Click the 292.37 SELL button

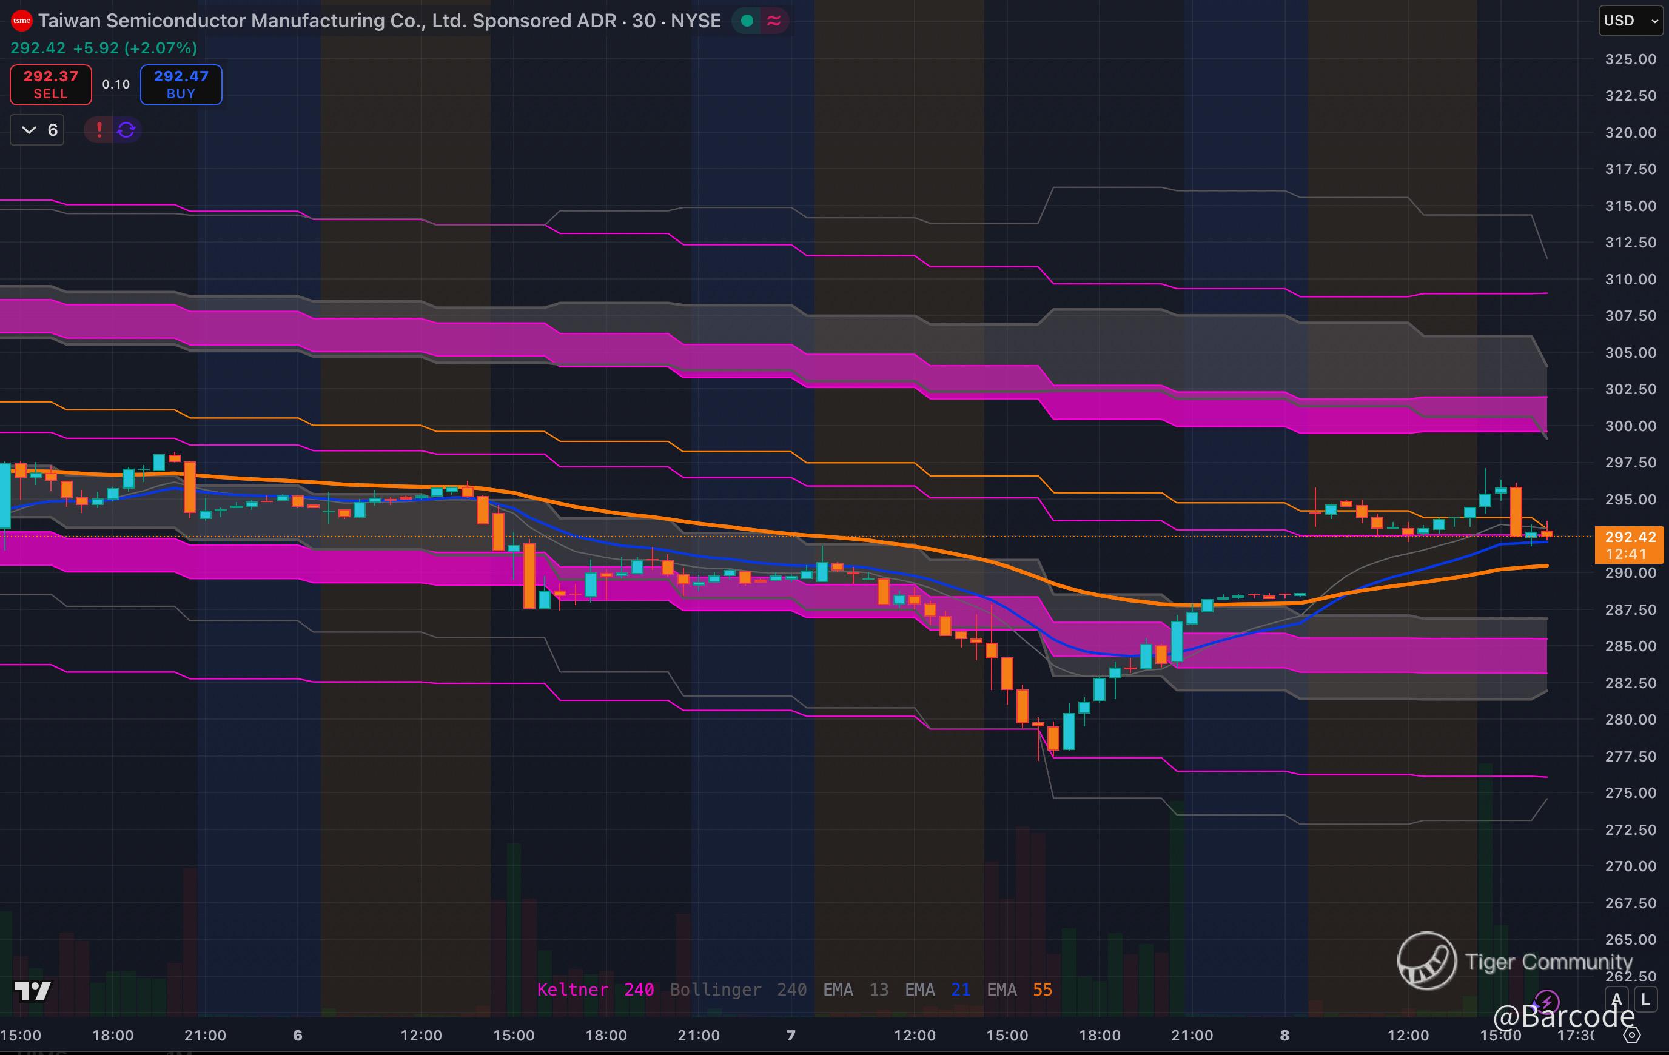(x=50, y=84)
